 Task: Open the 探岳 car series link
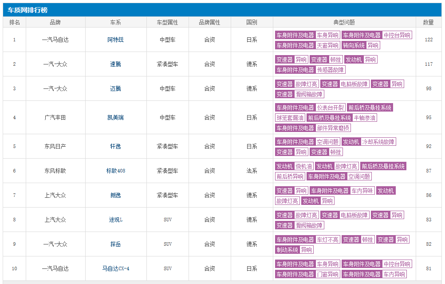click(115, 244)
